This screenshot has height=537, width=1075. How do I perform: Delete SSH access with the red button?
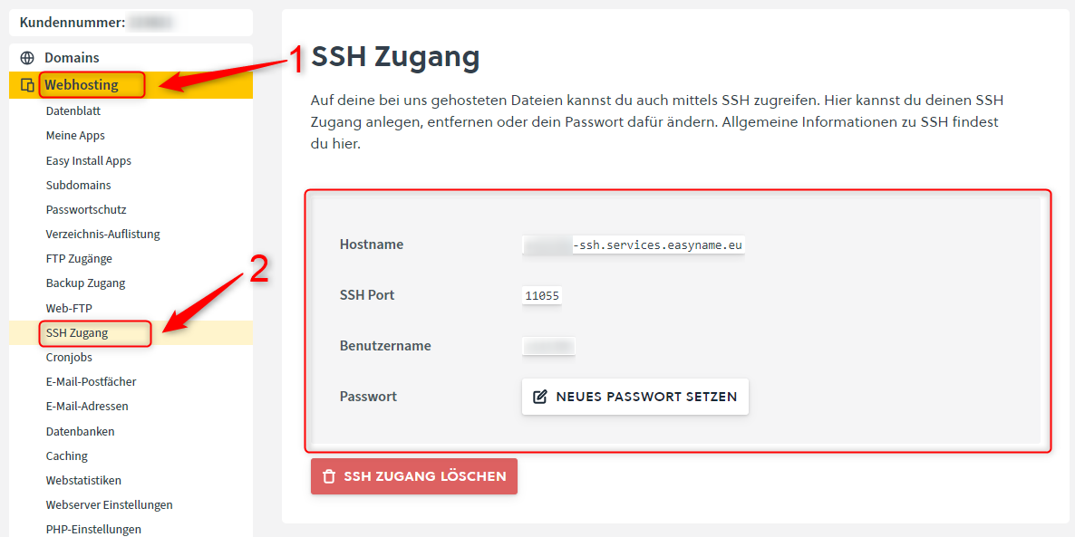414,476
